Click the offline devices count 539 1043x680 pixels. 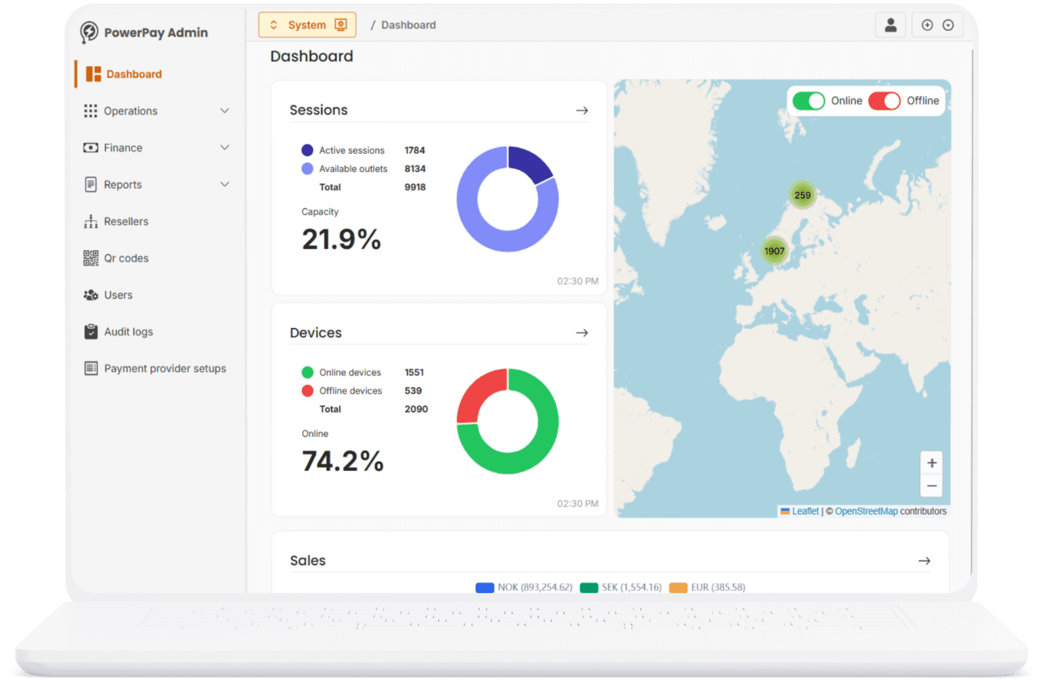pos(413,391)
